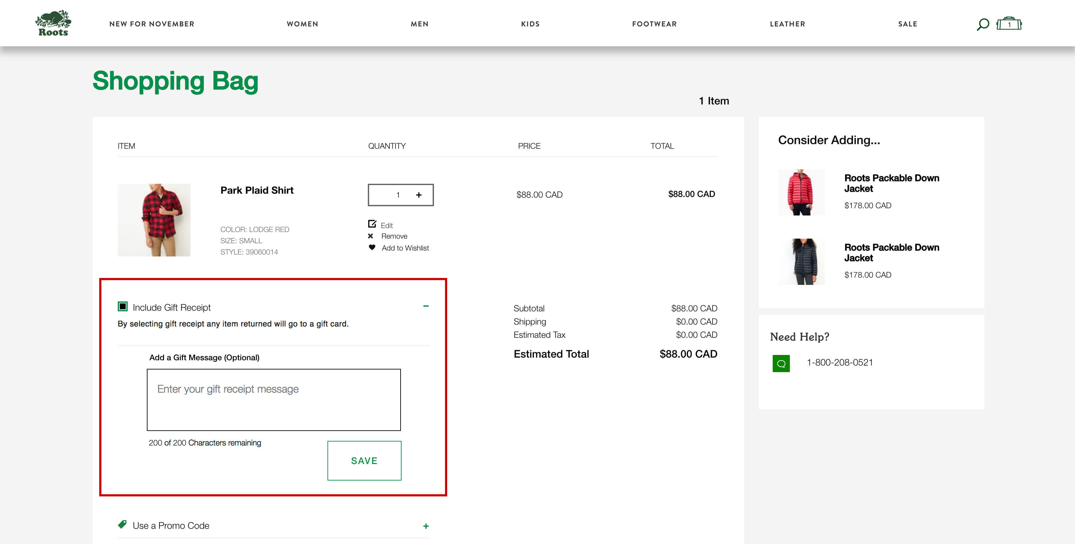Click the Remove X icon
This screenshot has height=544, width=1075.
pyautogui.click(x=370, y=236)
